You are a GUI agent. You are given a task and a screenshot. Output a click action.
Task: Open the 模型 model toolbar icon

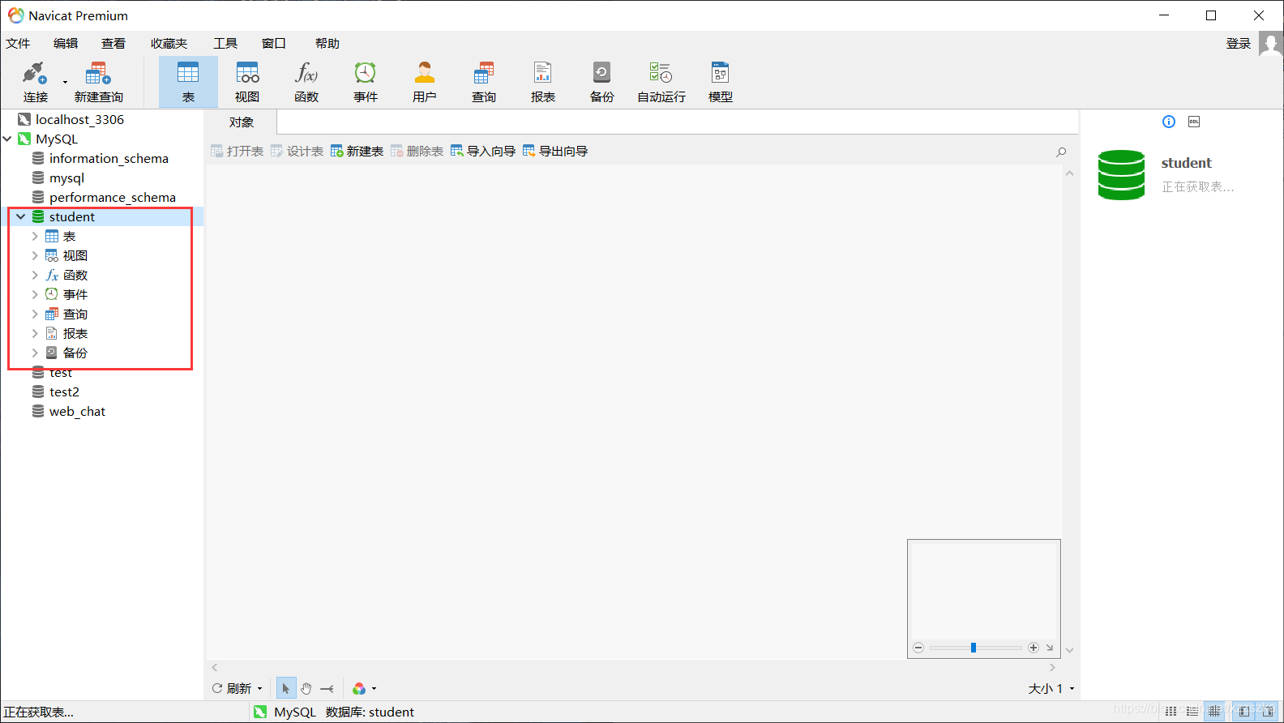(x=721, y=82)
